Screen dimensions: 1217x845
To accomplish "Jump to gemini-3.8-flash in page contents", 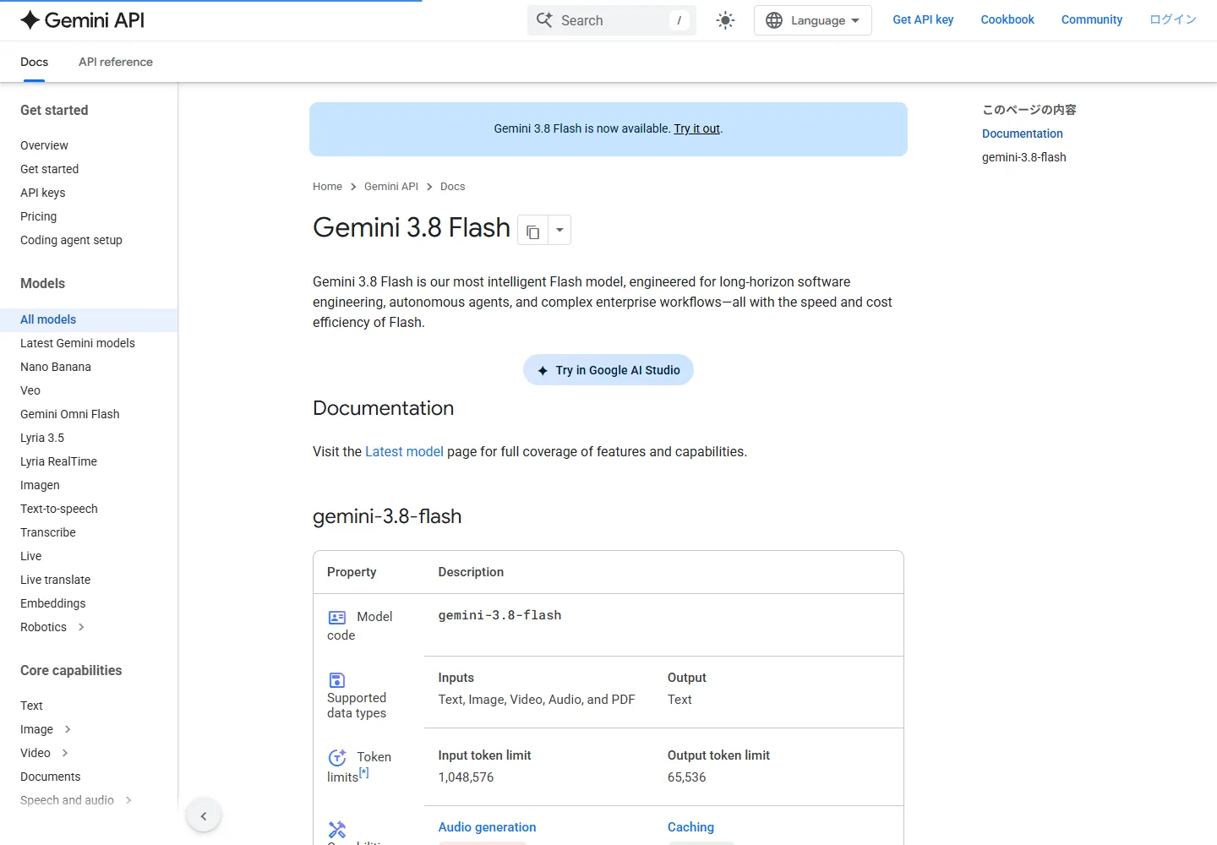I will click(1024, 157).
